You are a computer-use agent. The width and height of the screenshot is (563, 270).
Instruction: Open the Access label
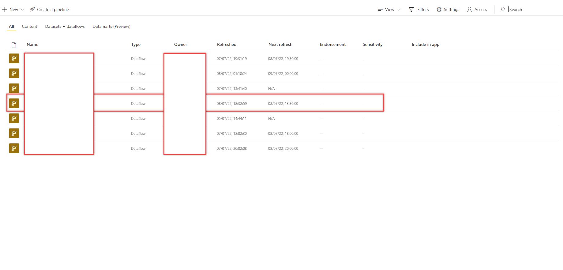(481, 9)
